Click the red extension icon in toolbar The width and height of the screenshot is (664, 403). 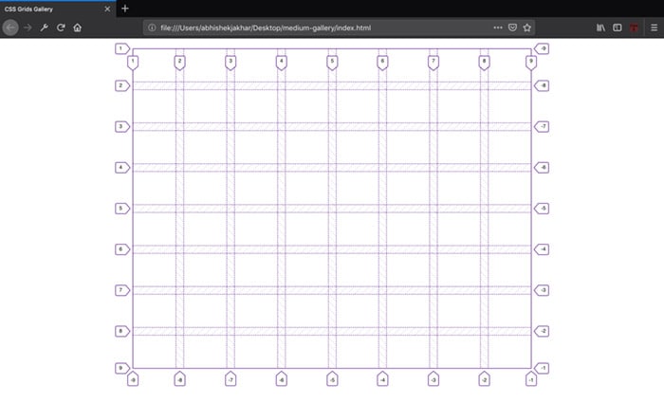(634, 27)
